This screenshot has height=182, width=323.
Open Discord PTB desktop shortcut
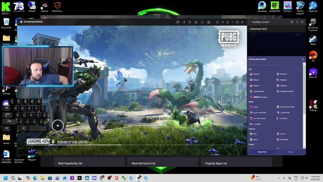pos(19,7)
